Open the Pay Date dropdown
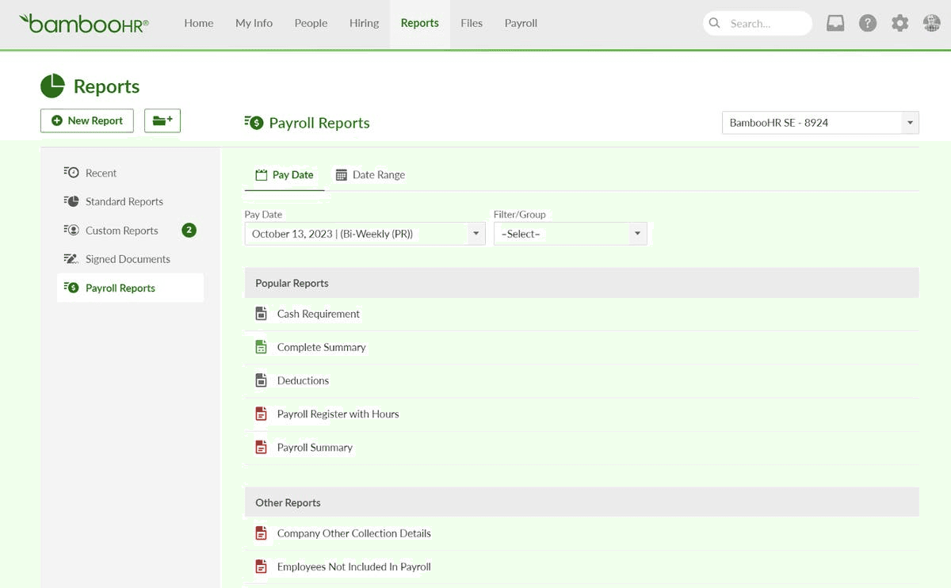 tap(365, 234)
